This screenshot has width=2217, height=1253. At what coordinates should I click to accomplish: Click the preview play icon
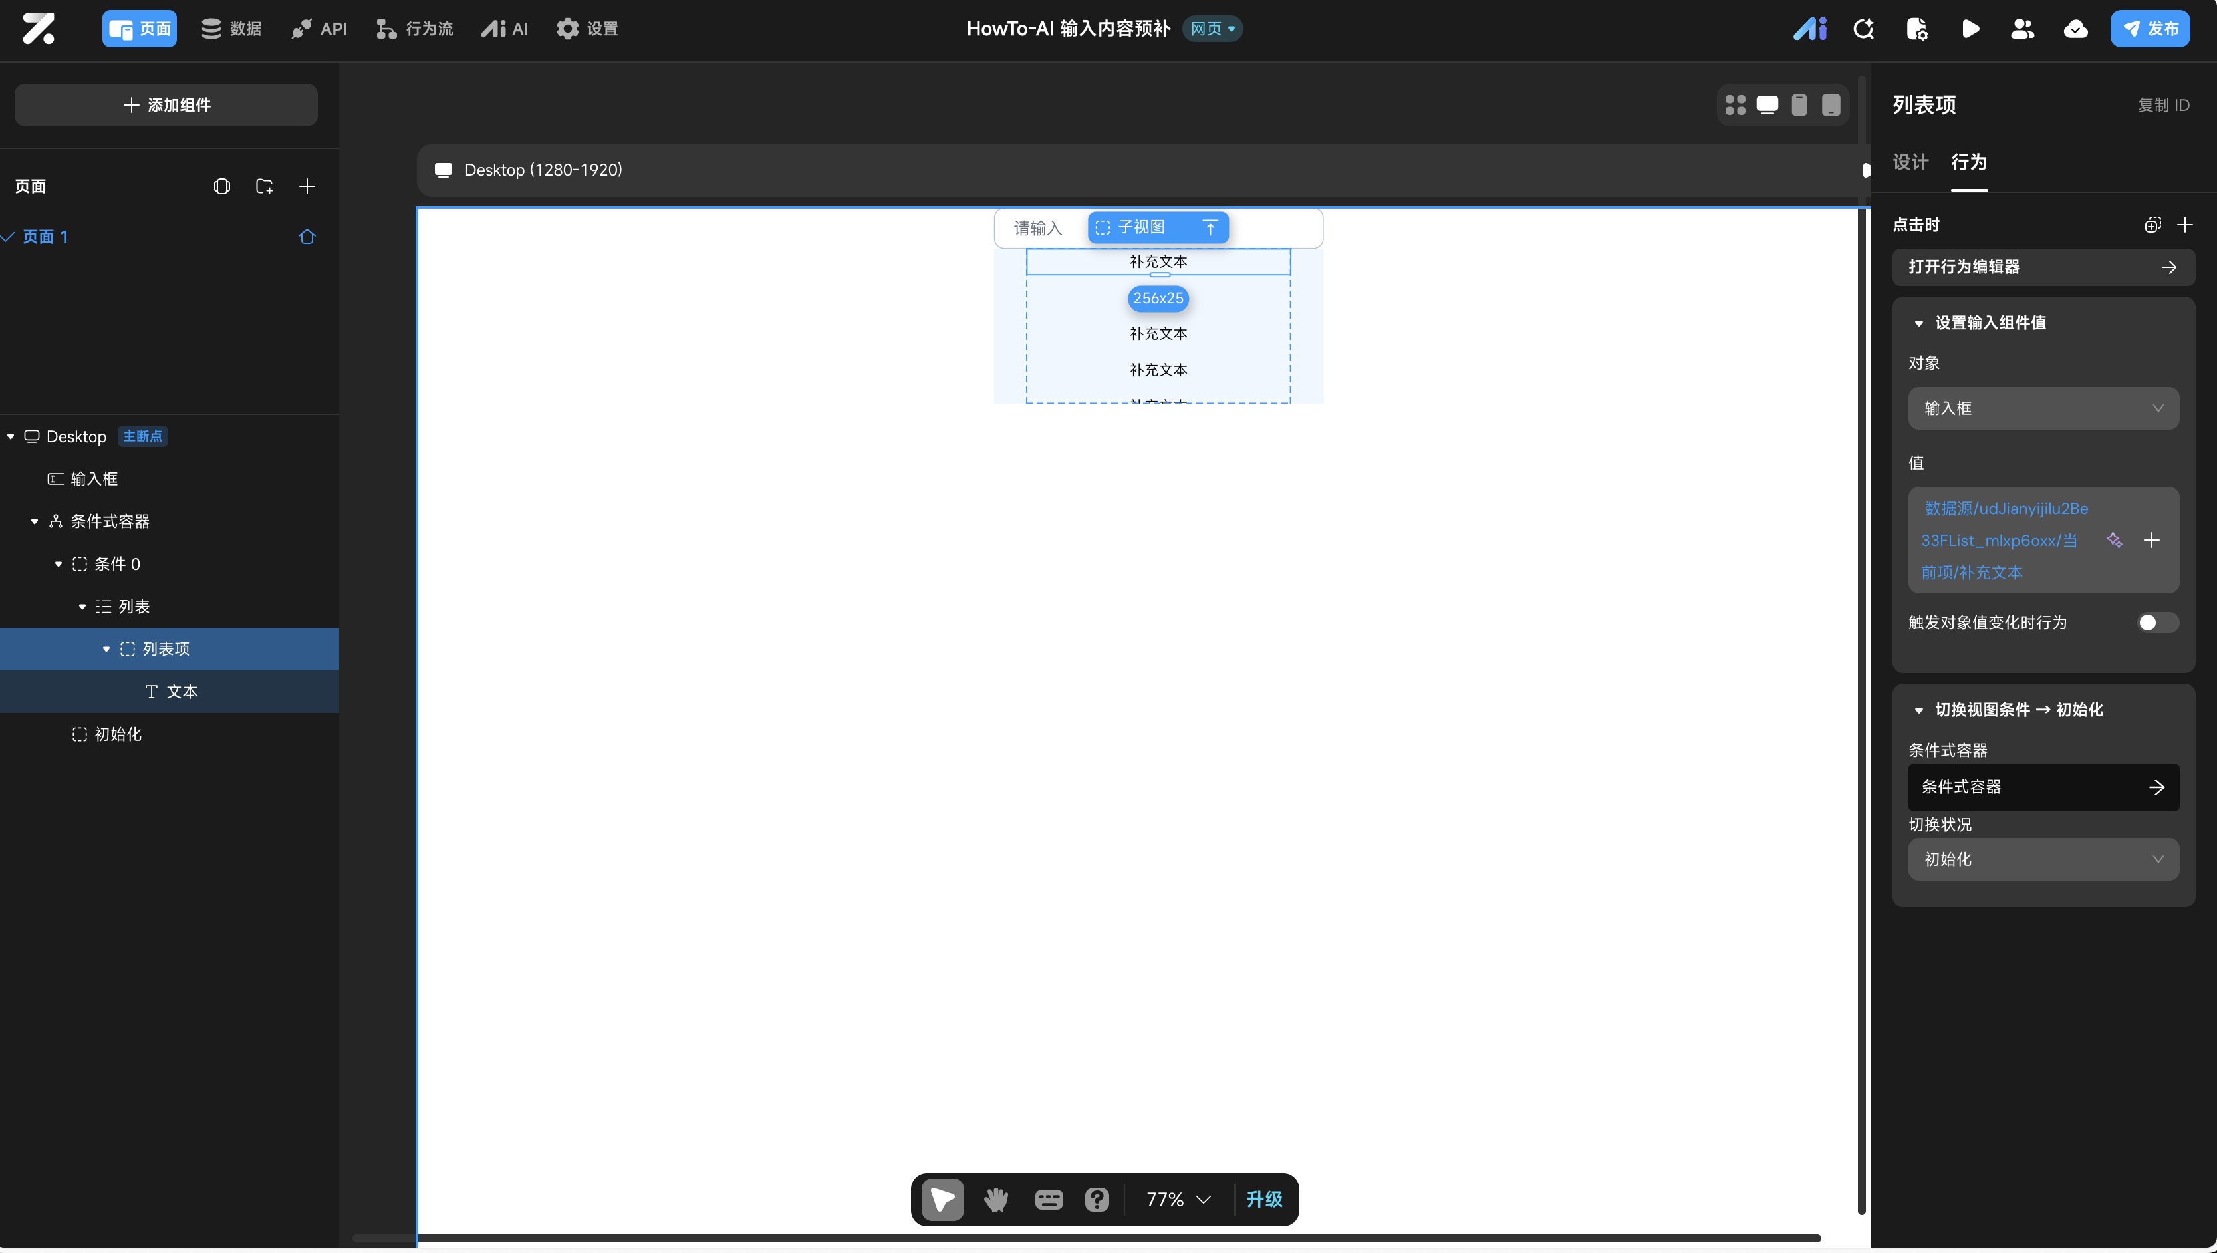1970,29
